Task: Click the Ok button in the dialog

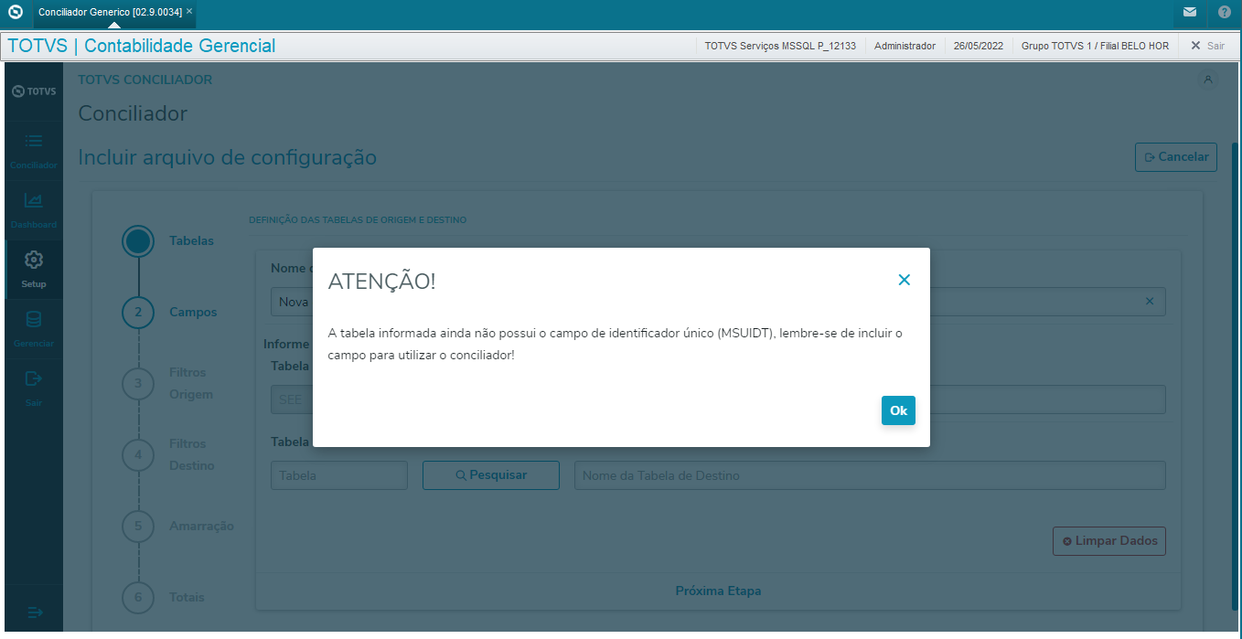Action: pyautogui.click(x=898, y=410)
